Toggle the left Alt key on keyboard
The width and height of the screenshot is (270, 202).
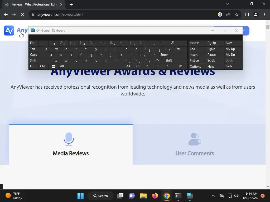63,67
